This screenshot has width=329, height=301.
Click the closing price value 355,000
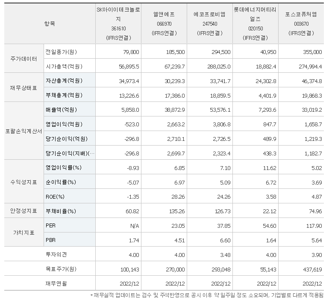click(313, 52)
